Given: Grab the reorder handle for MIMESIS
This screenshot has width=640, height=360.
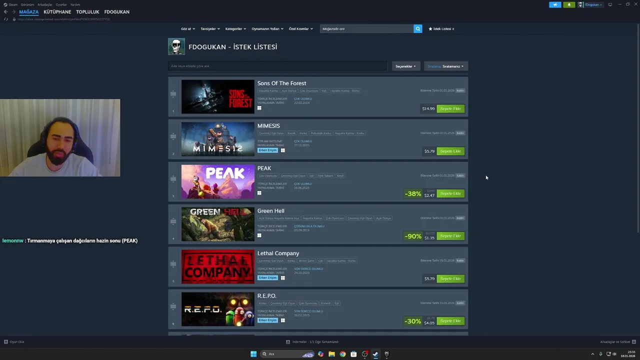Looking at the screenshot, I should click(x=173, y=136).
